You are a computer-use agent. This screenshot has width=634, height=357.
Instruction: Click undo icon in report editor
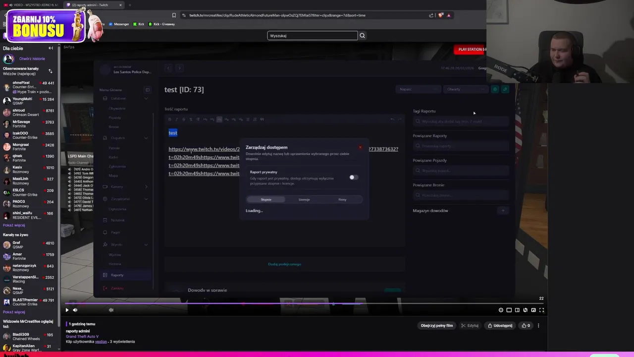392,119
